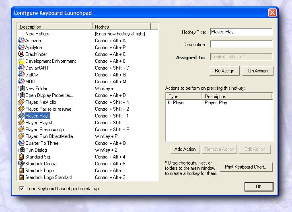Select Player: Pause or resume entry

[x=48, y=109]
